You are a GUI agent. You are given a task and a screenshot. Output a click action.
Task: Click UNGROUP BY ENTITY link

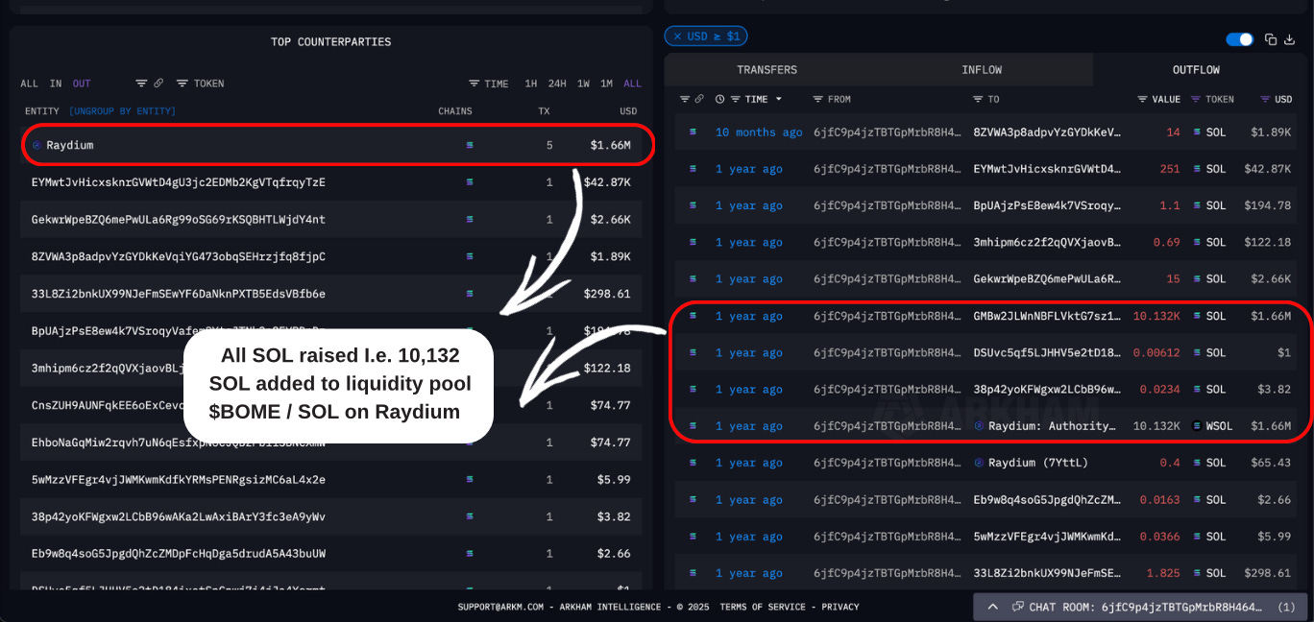122,111
